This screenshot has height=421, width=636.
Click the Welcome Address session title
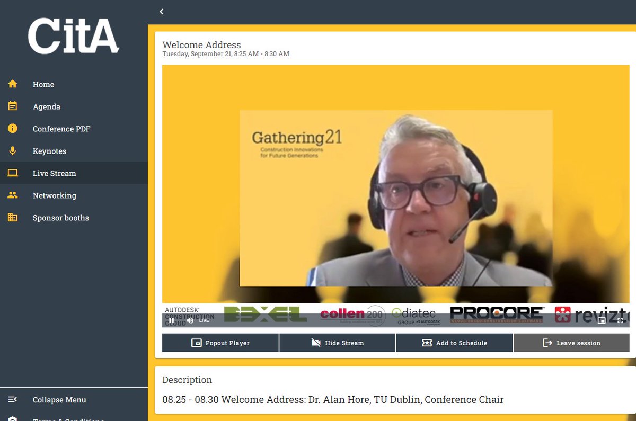pos(201,45)
